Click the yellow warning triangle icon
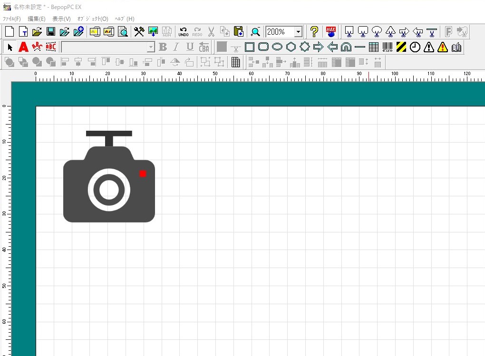This screenshot has width=485, height=356. click(x=443, y=47)
